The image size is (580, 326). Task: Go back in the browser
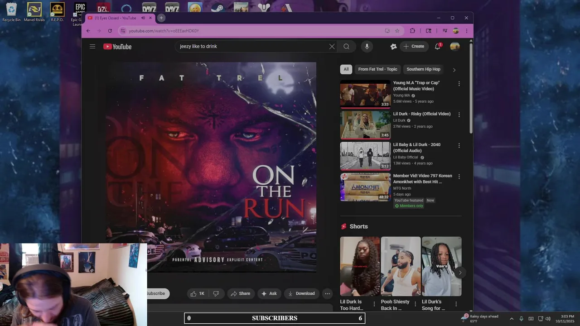(88, 31)
